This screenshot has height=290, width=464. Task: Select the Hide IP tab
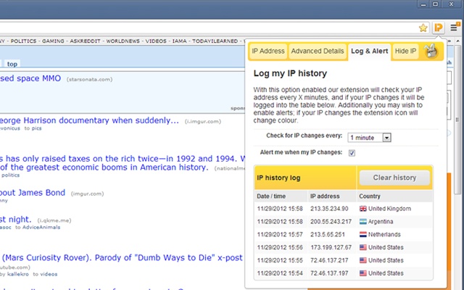point(405,51)
